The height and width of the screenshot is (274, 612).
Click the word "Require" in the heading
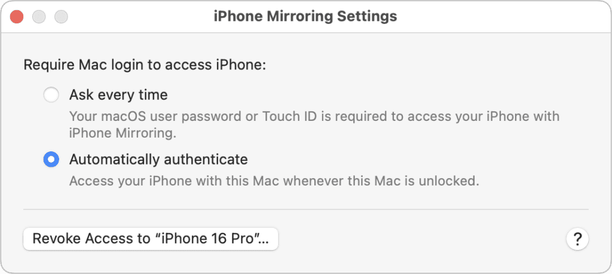pos(49,65)
